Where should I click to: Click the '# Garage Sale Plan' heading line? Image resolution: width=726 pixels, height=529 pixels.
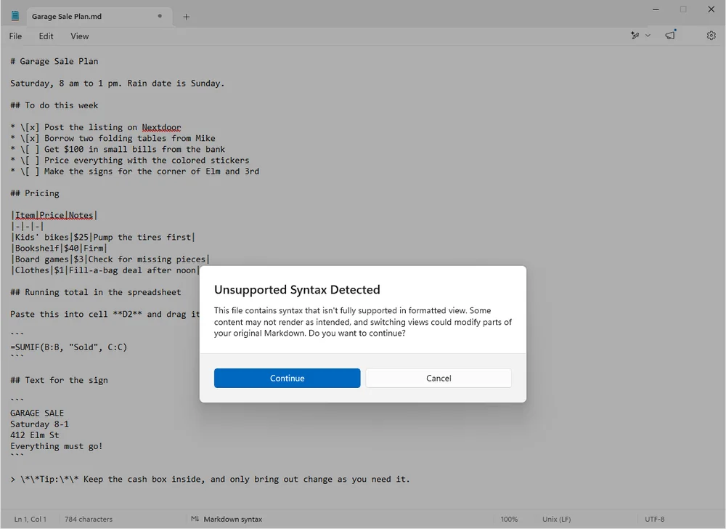pyautogui.click(x=54, y=61)
